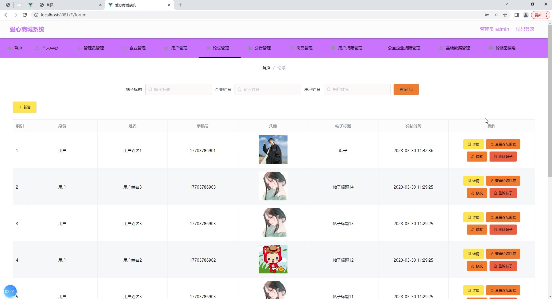The width and height of the screenshot is (552, 299).
Task: Open the browser profile avatar icon
Action: click(526, 15)
